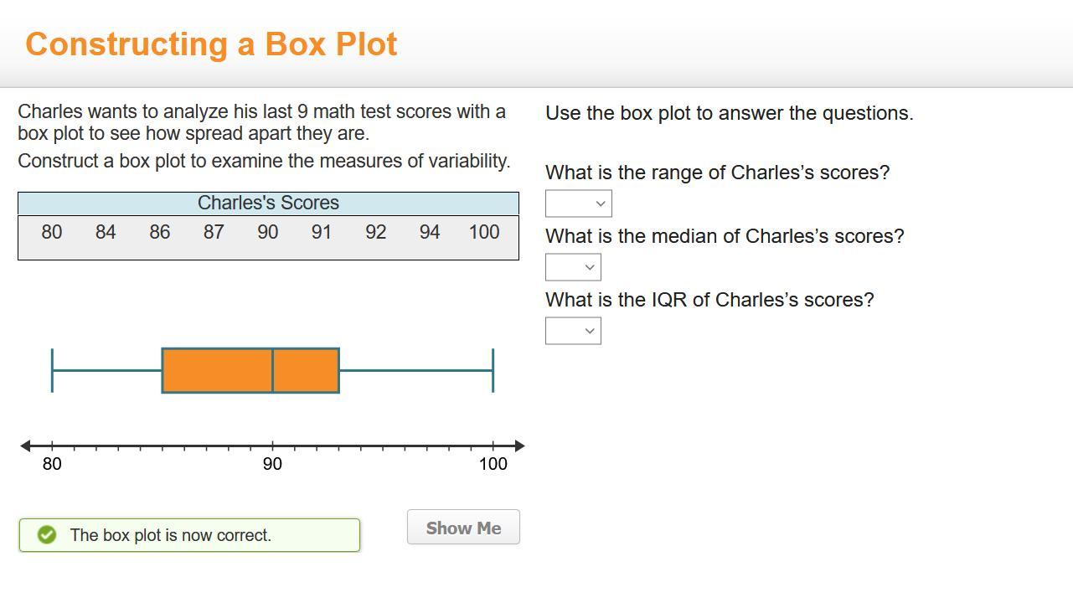Click the right edge of the orange box
Viewport: 1073px width, 608px height.
pyautogui.click(x=338, y=370)
